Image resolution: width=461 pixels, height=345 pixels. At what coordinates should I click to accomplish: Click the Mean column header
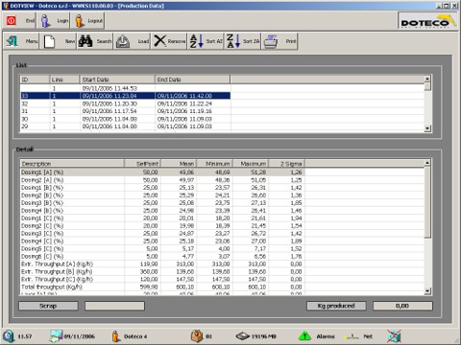(179, 164)
